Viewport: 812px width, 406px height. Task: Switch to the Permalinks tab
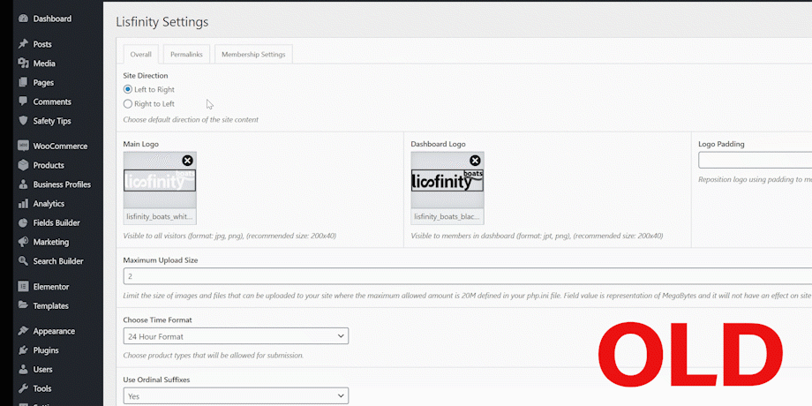point(186,55)
